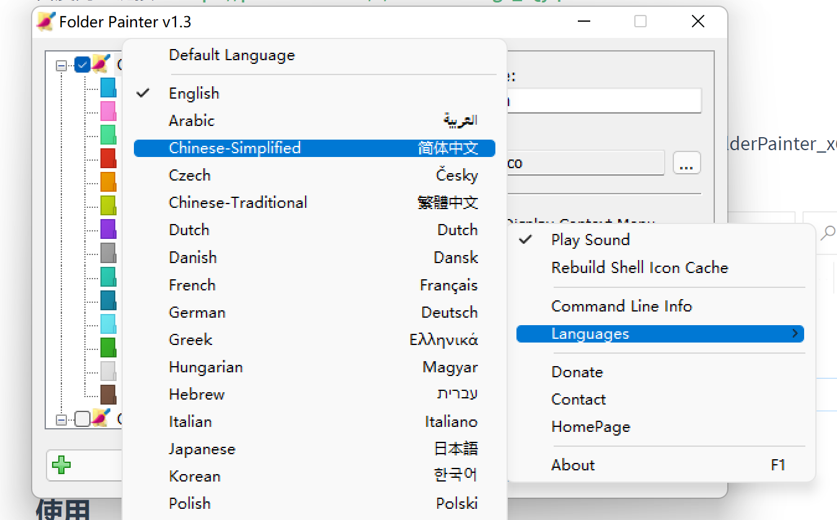Screen dimensions: 837x520
Task: Pick the purple folder icon
Action: 108,229
